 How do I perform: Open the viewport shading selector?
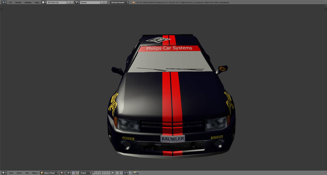[63, 173]
